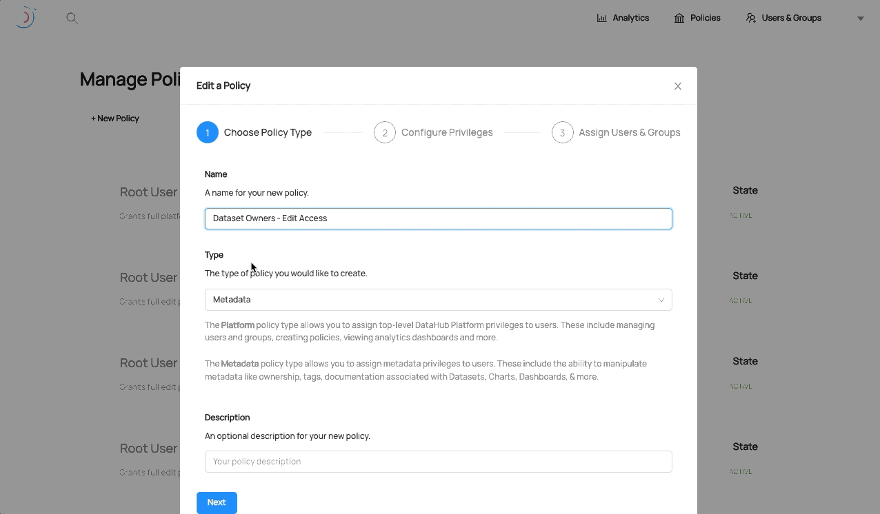Go to the Configure Privileges step label

(x=447, y=132)
